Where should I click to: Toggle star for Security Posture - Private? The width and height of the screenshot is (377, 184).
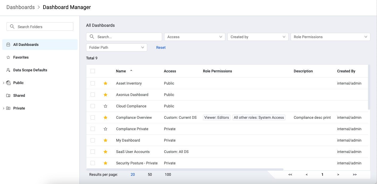point(105,163)
